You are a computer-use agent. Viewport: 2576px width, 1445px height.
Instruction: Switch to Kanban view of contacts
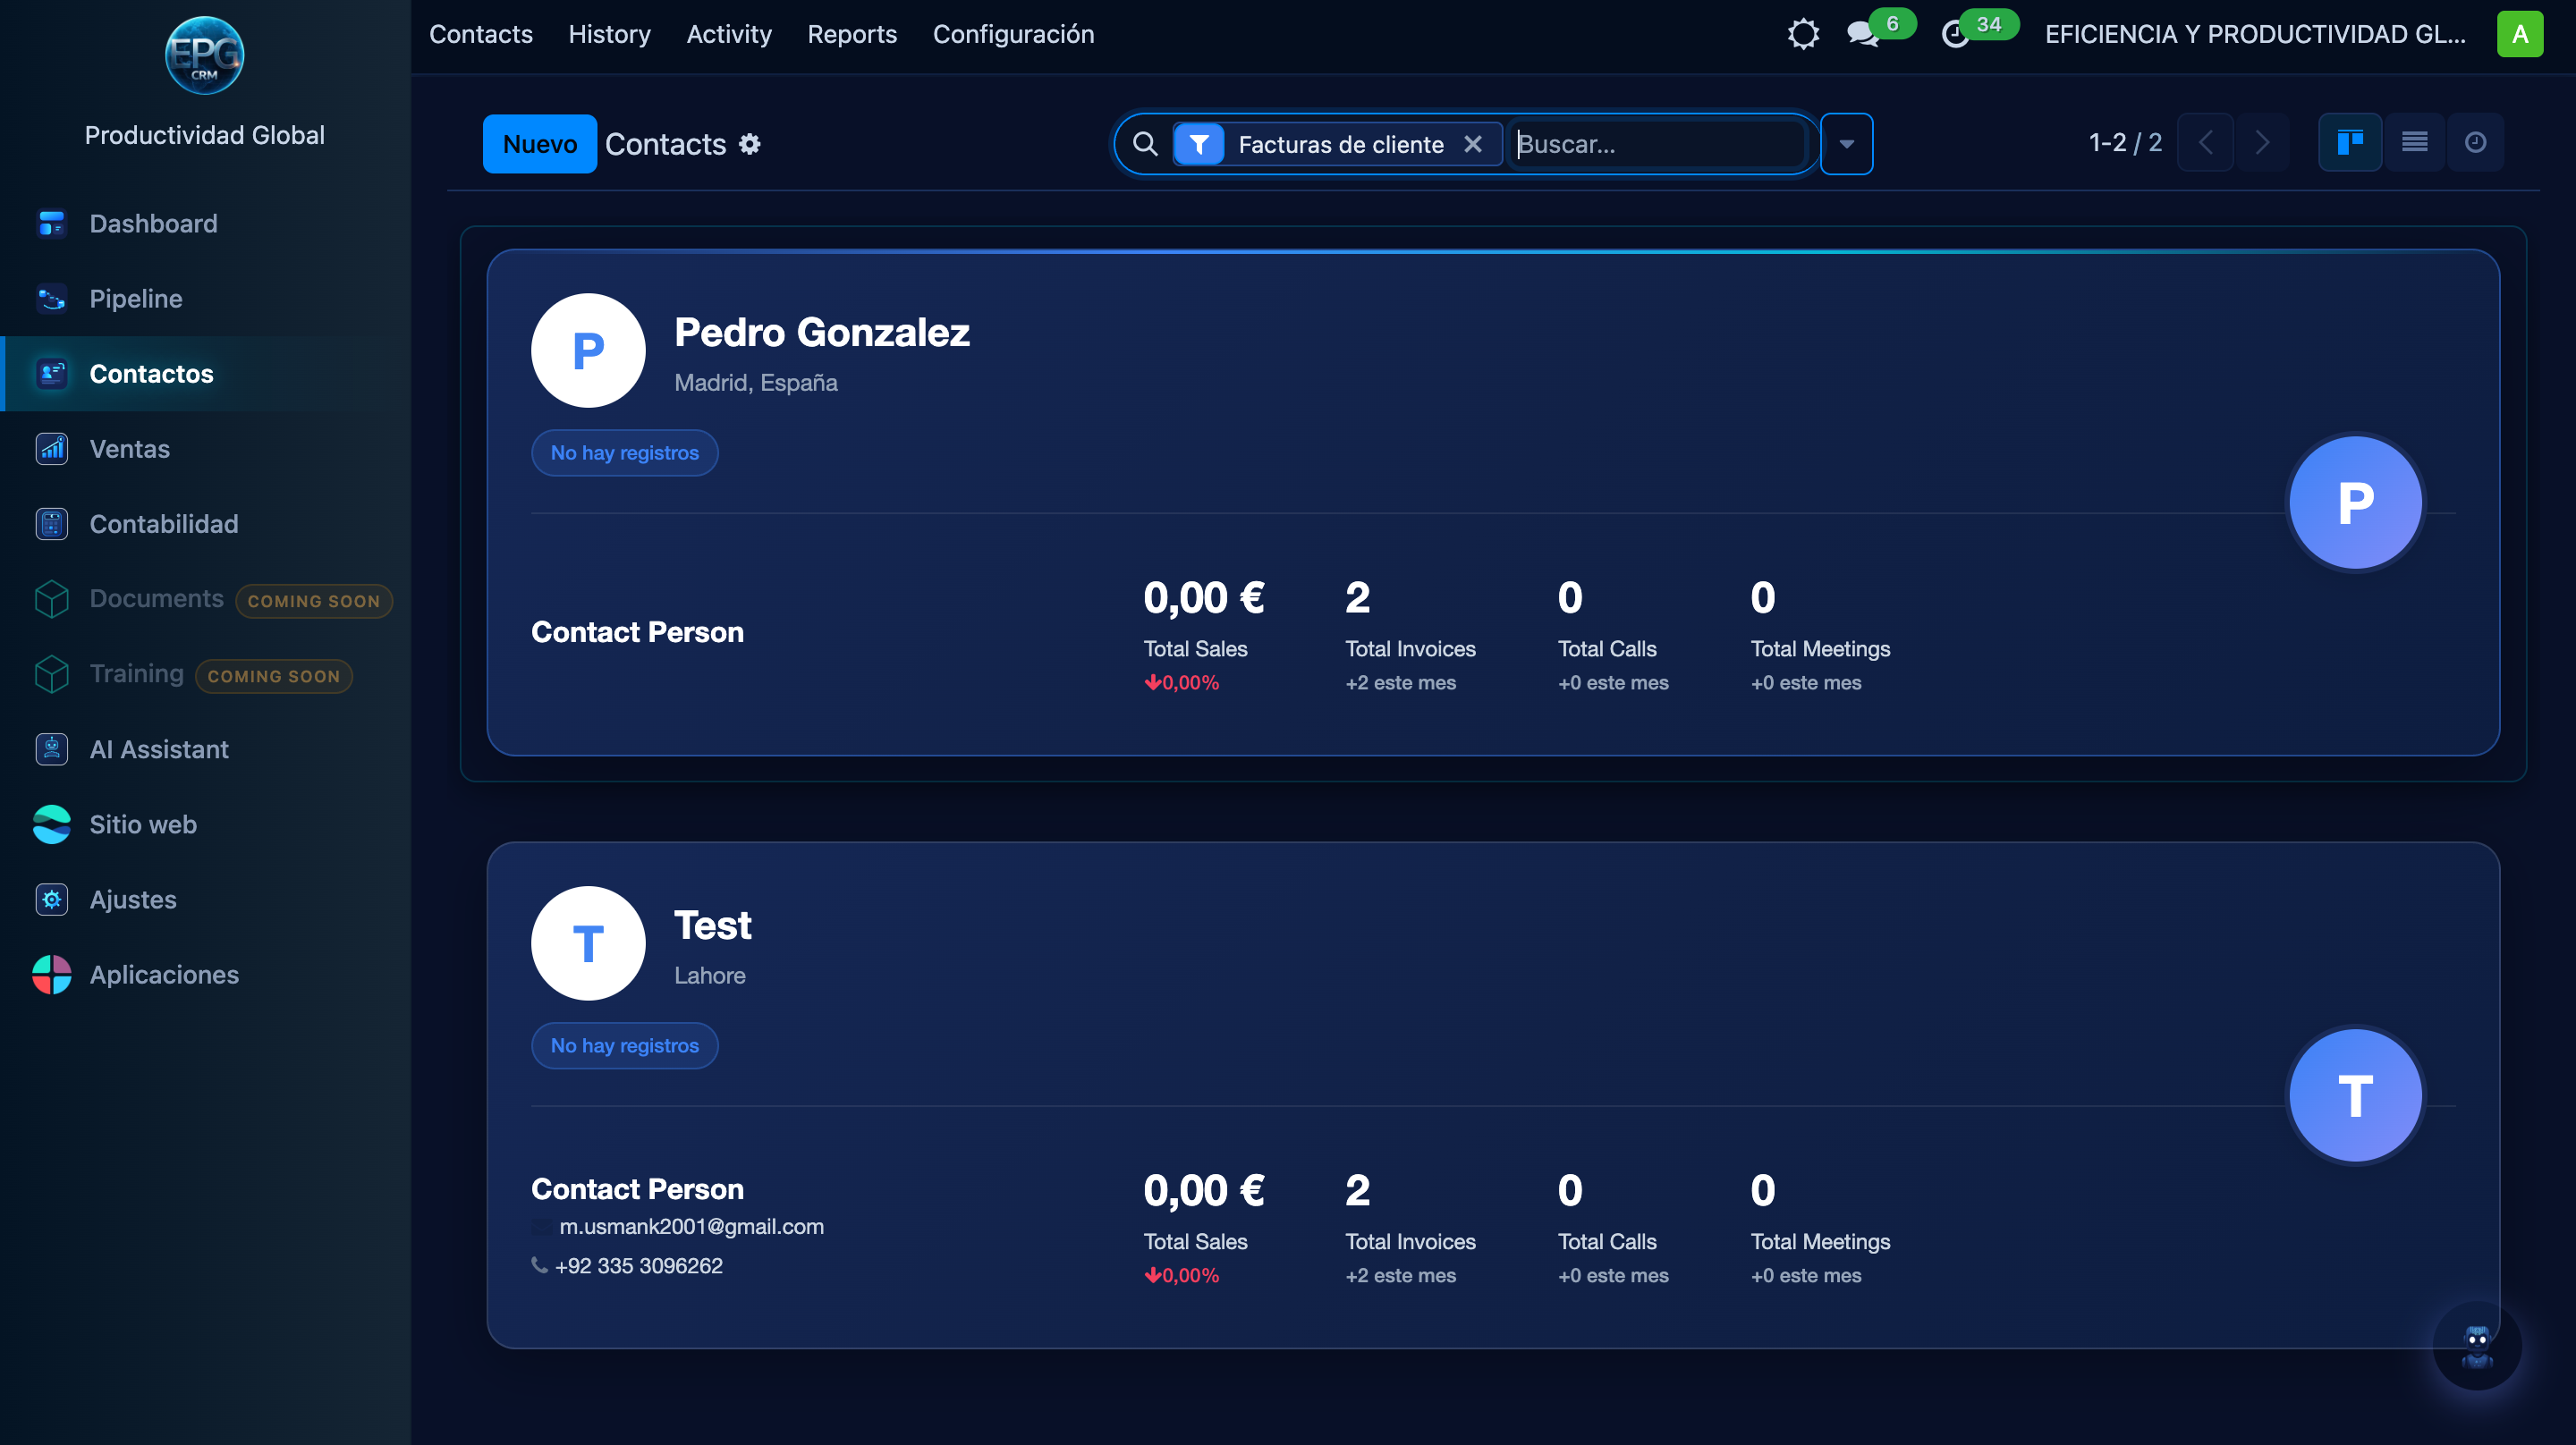pos(2350,142)
